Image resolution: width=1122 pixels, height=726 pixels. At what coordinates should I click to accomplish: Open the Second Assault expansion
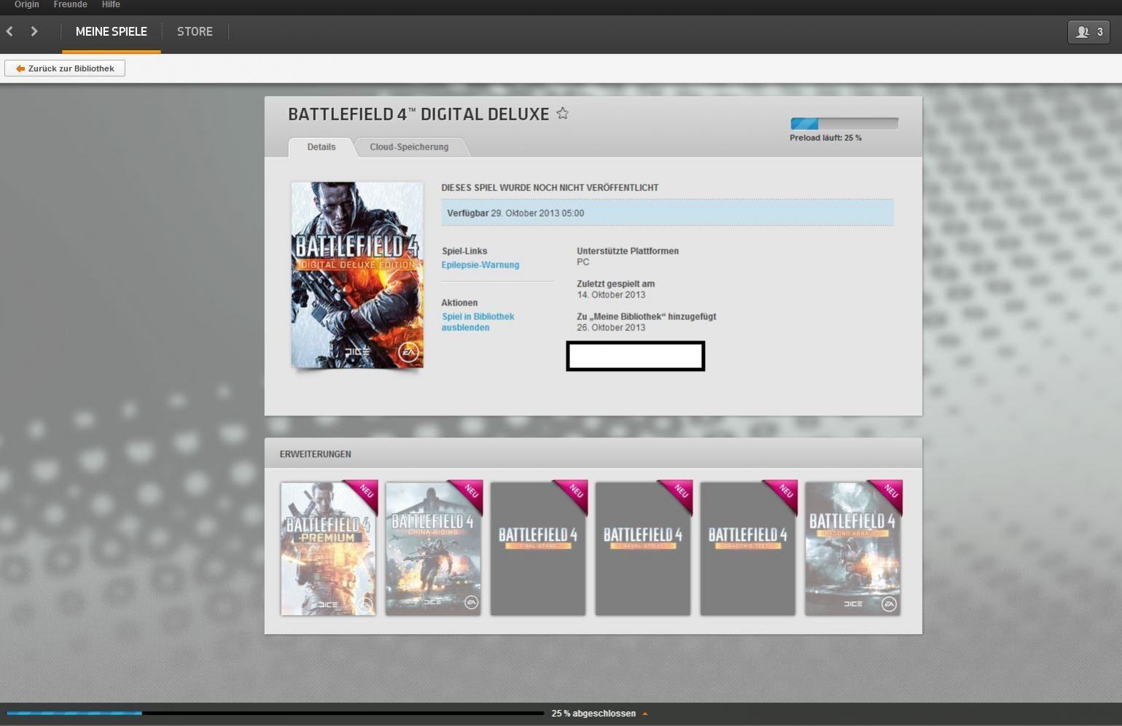click(x=853, y=548)
